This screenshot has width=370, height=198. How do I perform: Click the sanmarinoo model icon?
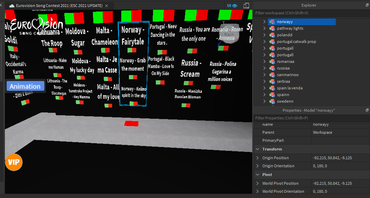tap(272, 75)
